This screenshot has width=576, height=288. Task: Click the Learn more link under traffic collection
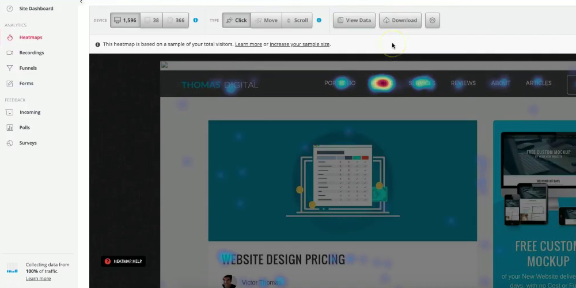pyautogui.click(x=38, y=278)
